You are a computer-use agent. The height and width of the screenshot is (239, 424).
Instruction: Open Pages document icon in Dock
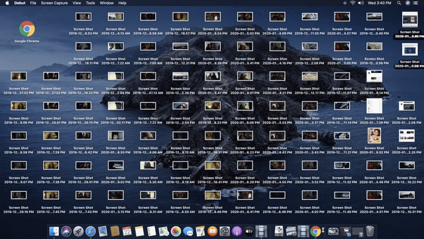200,232
